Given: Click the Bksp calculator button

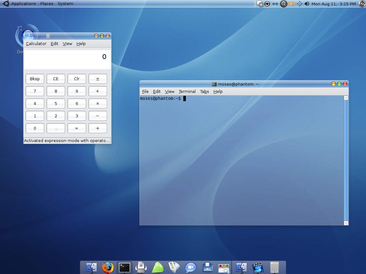Looking at the screenshot, I should pos(35,79).
